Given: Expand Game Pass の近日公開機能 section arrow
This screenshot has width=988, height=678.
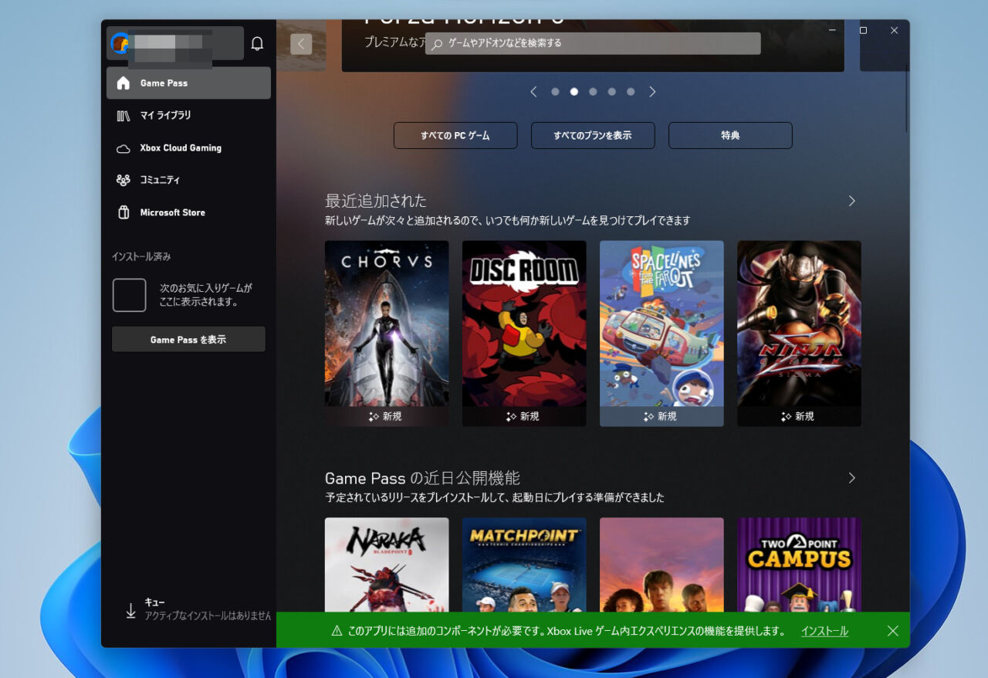Looking at the screenshot, I should 852,478.
